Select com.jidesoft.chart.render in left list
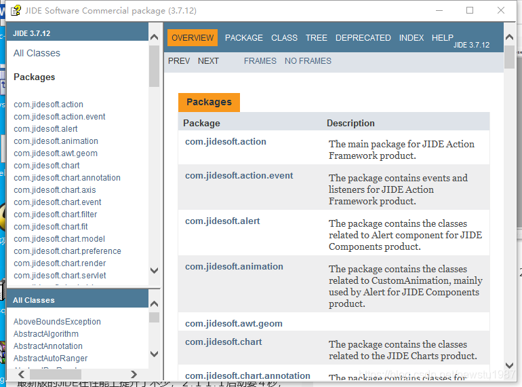This screenshot has height=387, width=522. coord(60,263)
